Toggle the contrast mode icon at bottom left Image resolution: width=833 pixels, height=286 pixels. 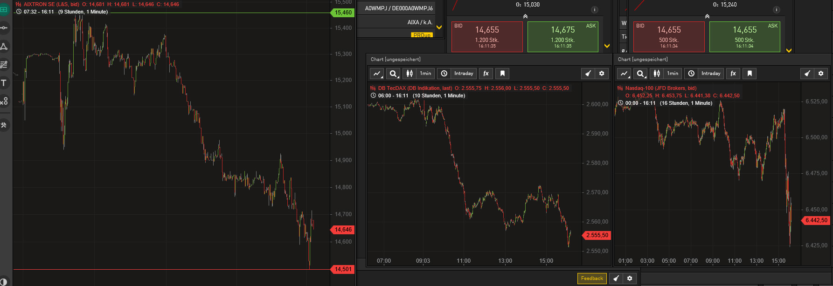(4, 282)
